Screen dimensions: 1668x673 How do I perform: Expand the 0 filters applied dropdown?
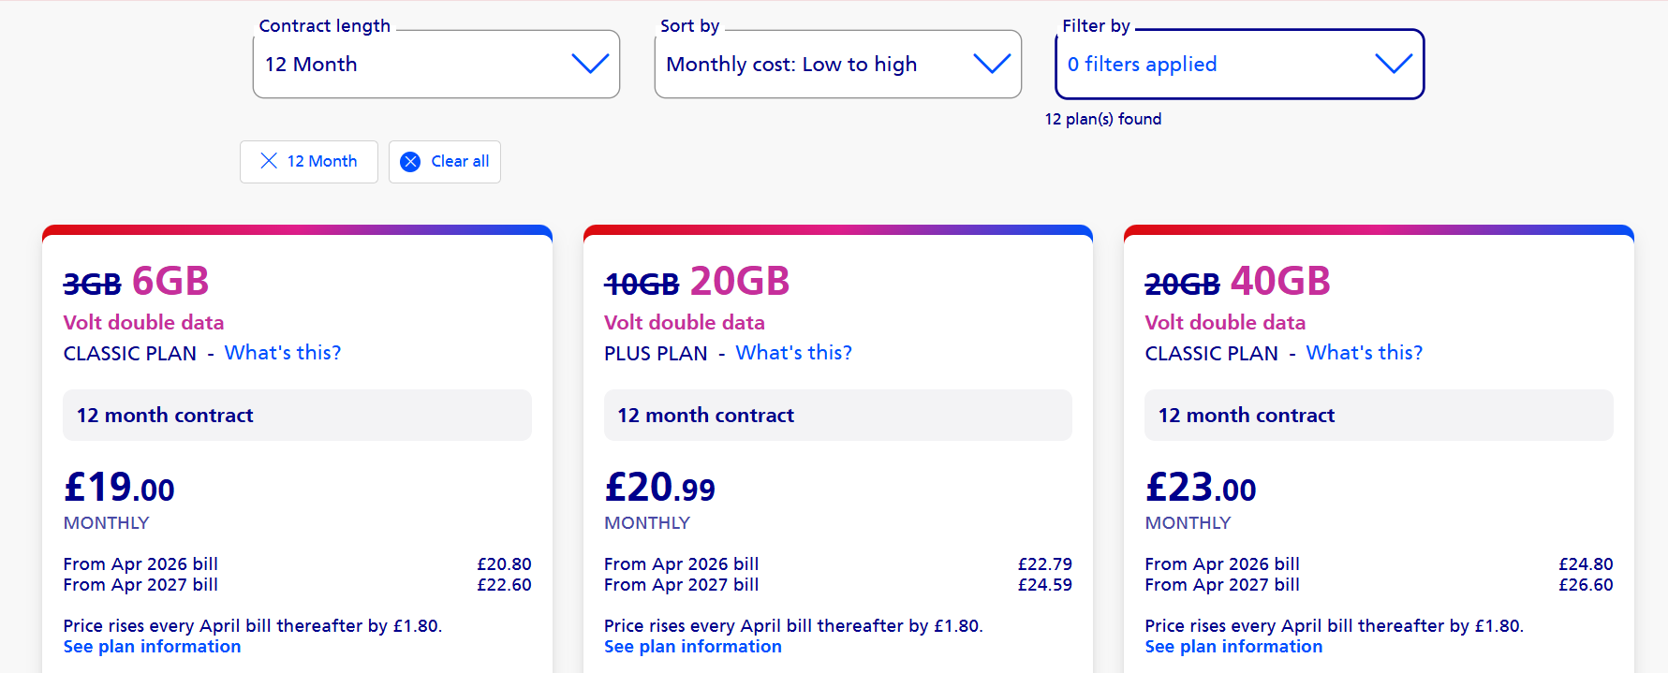[1238, 64]
